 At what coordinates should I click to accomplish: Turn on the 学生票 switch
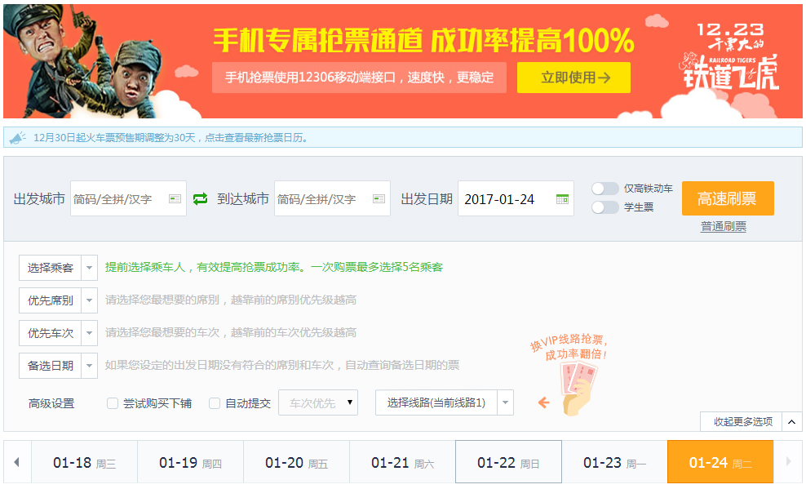(x=605, y=207)
